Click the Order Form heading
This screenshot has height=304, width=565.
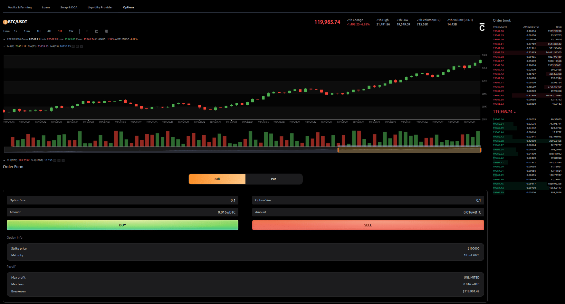[x=13, y=167]
